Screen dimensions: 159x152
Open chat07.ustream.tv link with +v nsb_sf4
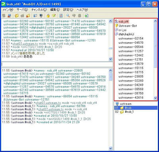click(x=51, y=109)
